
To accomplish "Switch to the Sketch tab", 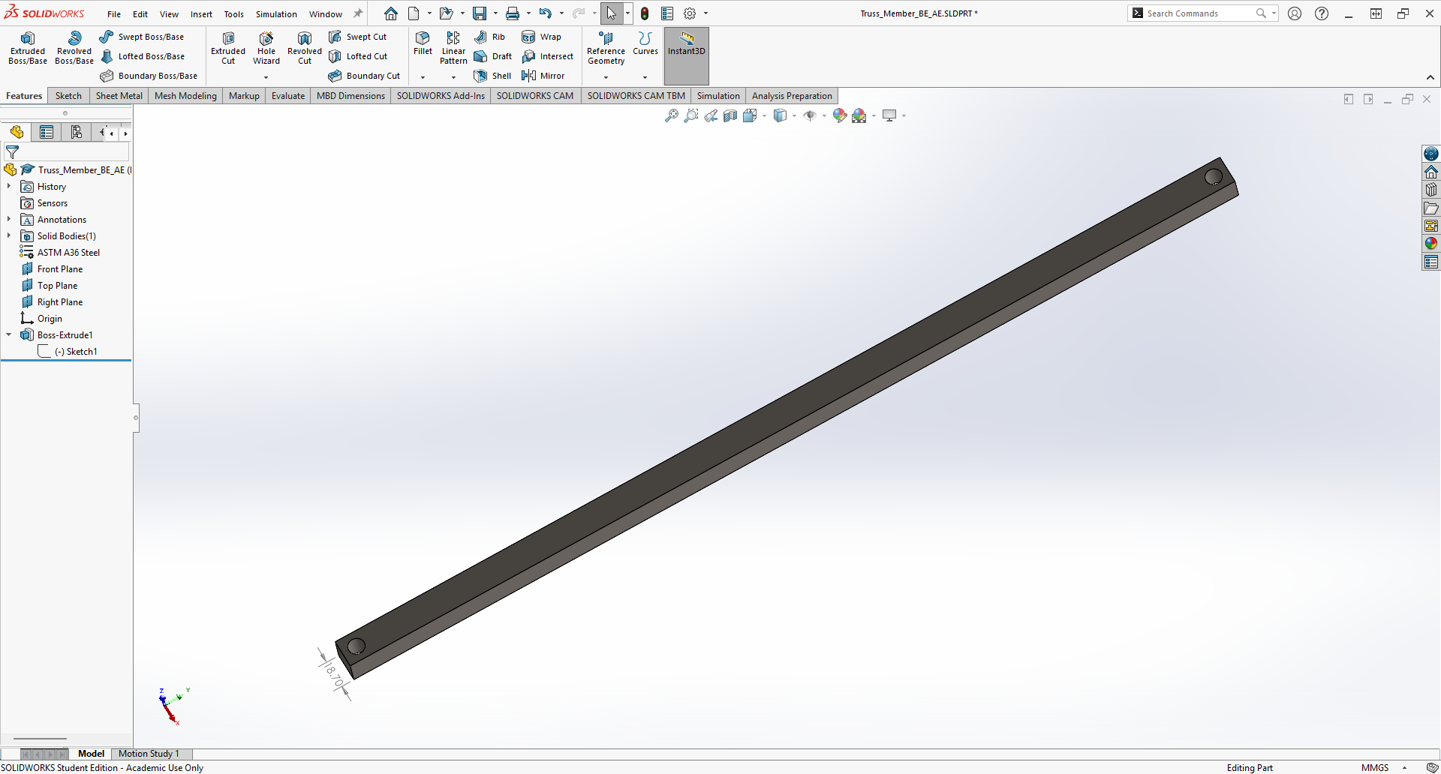I will (68, 96).
